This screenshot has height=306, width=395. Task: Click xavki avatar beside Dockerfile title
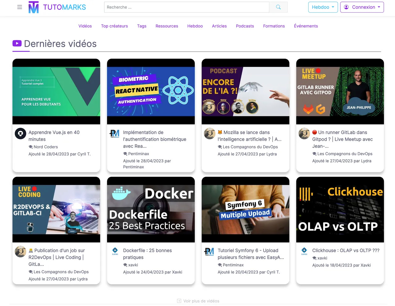pyautogui.click(x=115, y=251)
